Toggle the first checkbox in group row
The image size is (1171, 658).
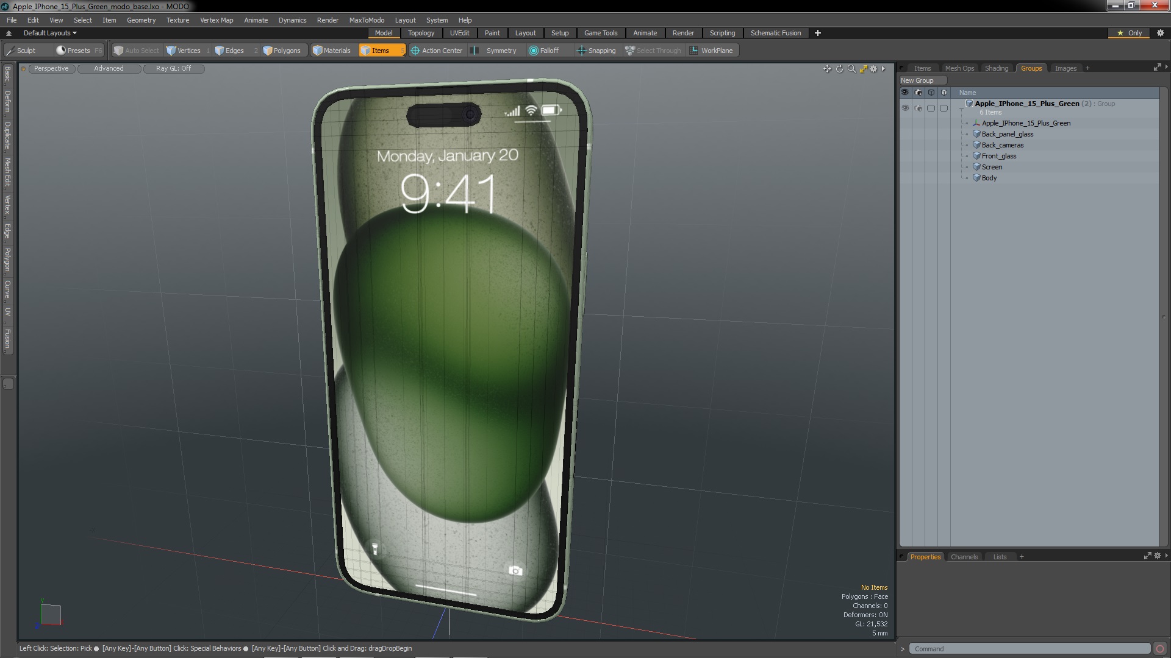click(x=931, y=108)
